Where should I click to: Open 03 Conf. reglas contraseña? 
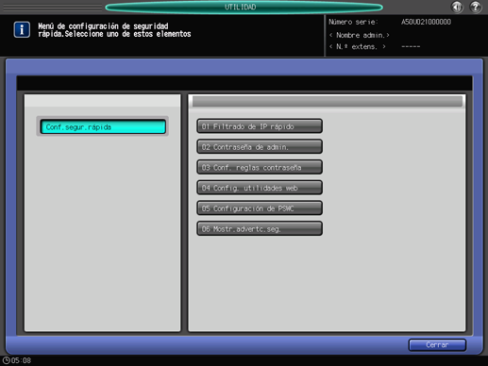coord(260,167)
